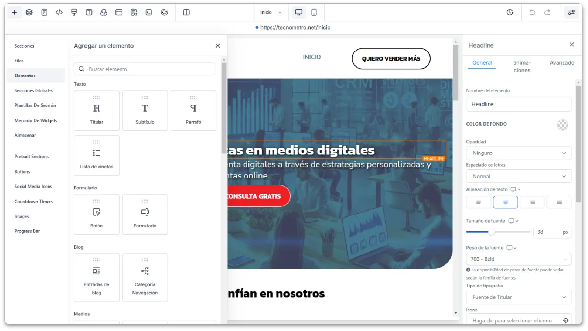Close the Agregar un elemento panel
The width and height of the screenshot is (588, 331).
point(218,46)
